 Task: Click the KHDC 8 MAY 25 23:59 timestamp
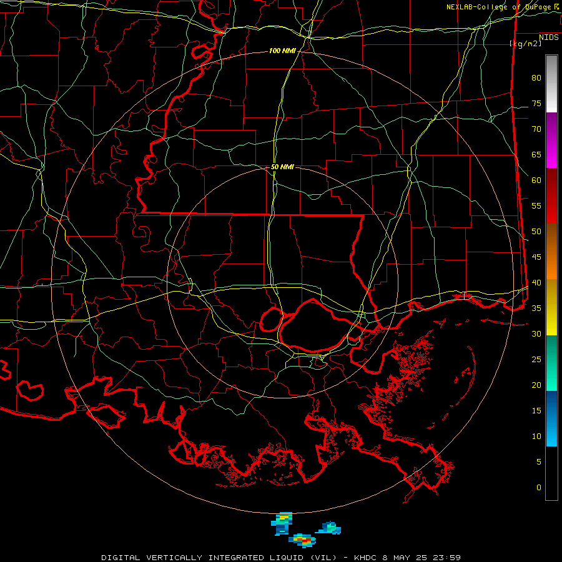(x=407, y=558)
